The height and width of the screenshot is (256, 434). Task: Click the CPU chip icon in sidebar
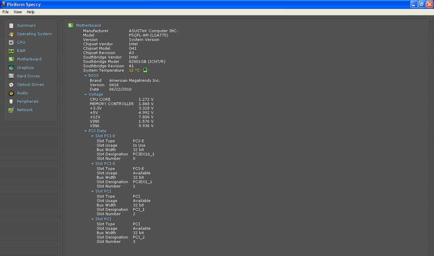(11, 42)
